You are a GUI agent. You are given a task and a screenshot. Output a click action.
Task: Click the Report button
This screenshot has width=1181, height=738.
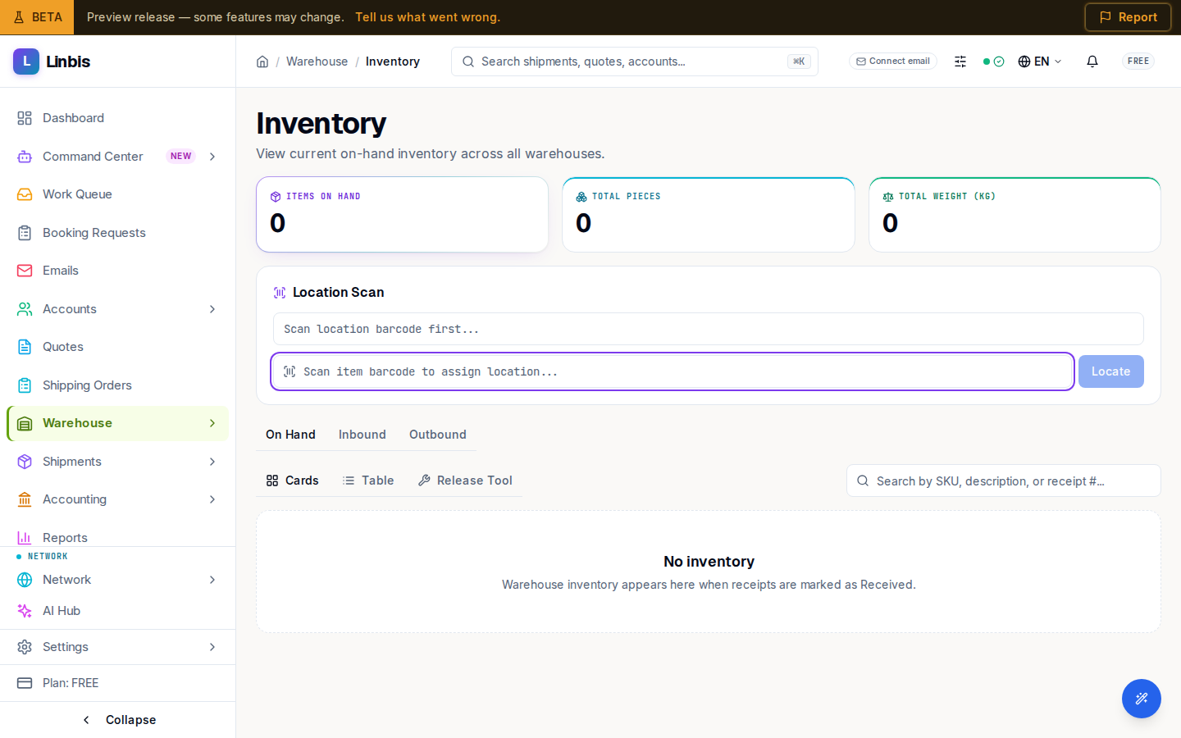1128,17
